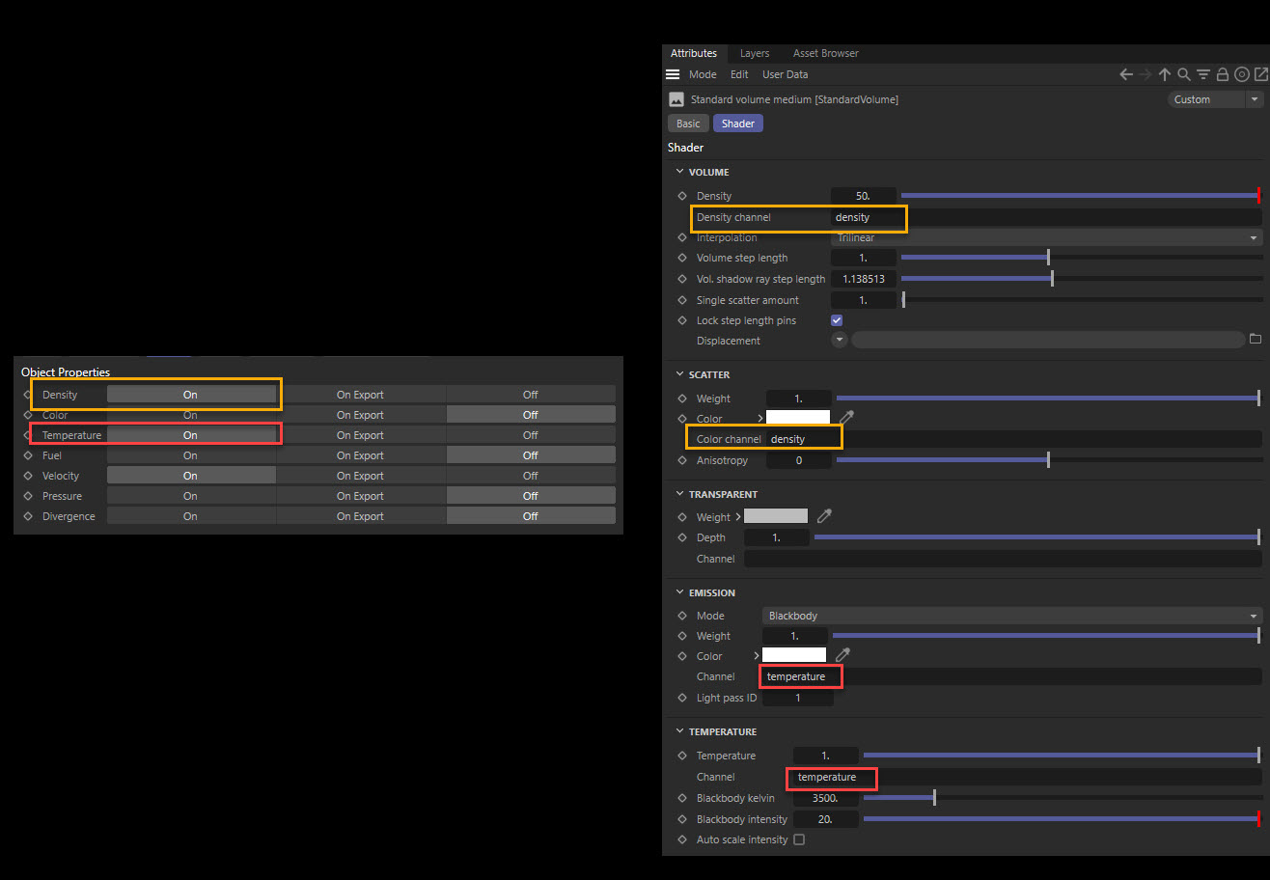Click the search magnifier in Attributes header
This screenshot has height=880, width=1270.
point(1184,74)
